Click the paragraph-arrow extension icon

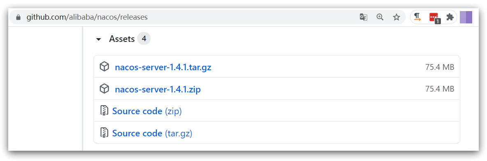417,17
